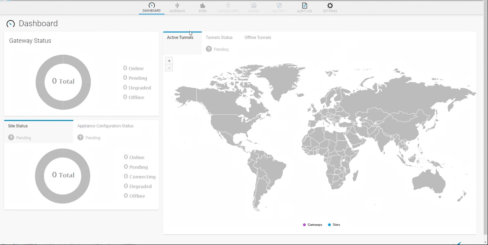Viewport: 488px width, 245px height.
Task: Toggle the Gateways purple legend dot
Action: (304, 225)
